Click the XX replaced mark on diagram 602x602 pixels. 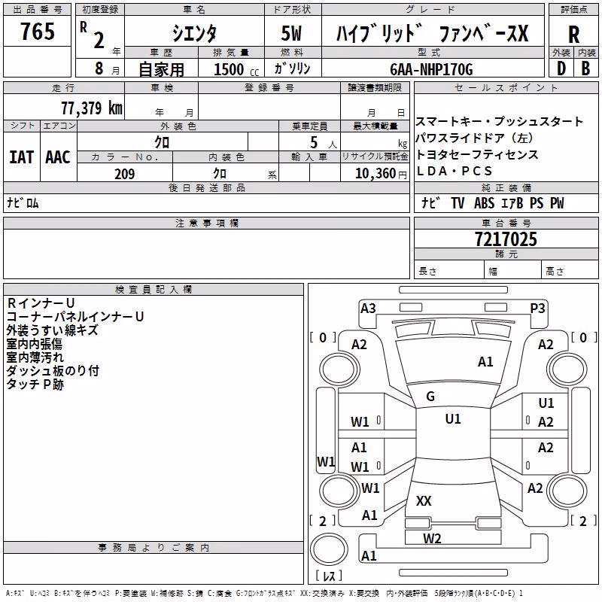click(424, 501)
